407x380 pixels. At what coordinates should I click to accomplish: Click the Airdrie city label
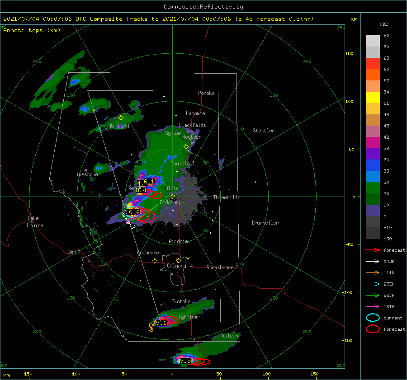[178, 241]
